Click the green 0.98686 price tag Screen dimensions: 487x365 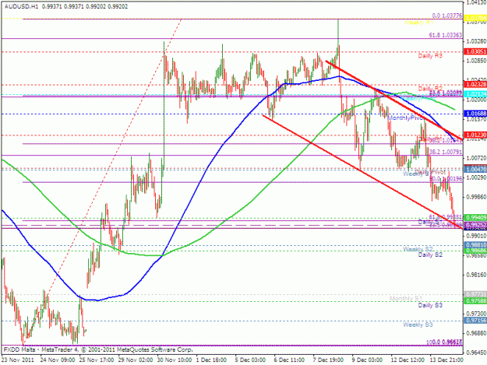(x=475, y=251)
